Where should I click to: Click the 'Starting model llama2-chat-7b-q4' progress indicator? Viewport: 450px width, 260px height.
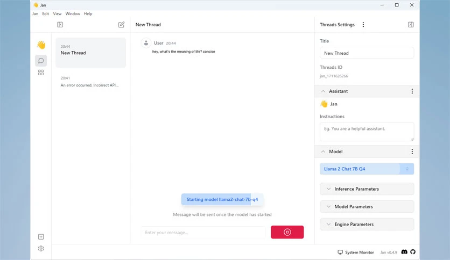coord(222,199)
